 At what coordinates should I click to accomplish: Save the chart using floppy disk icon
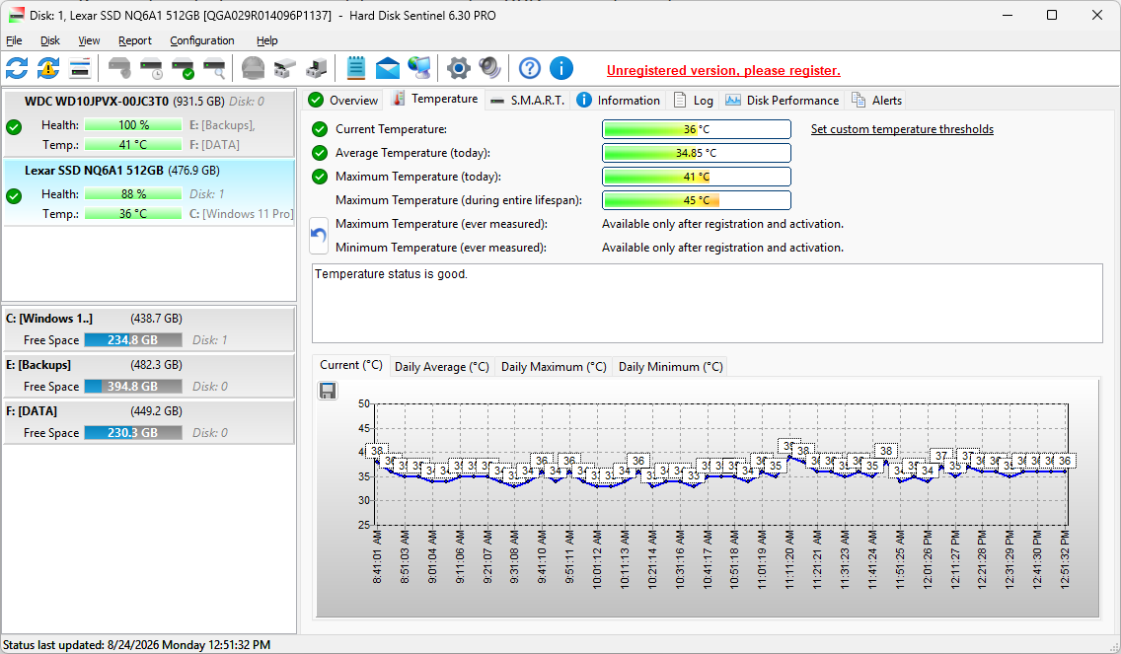(x=328, y=391)
